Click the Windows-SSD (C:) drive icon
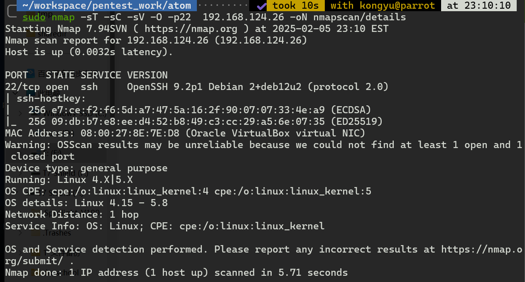Viewport: 525px width, 282px height. 36,113
